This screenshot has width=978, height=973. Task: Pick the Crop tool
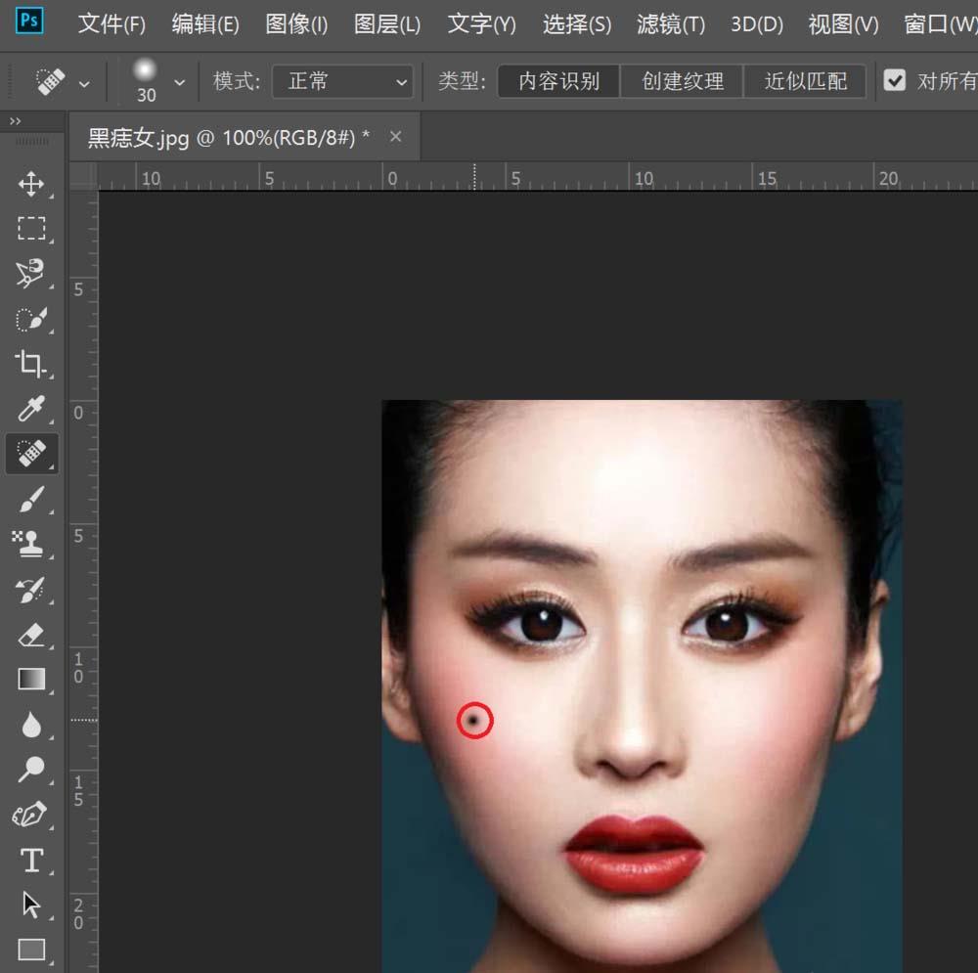(x=31, y=365)
